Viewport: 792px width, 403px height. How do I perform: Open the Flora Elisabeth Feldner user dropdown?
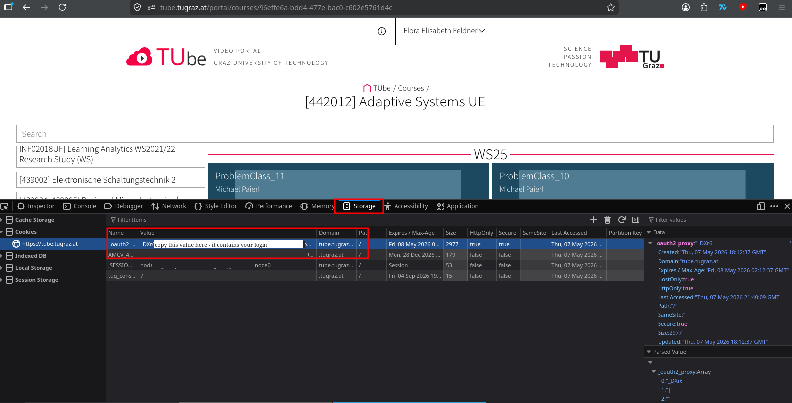[x=444, y=31]
